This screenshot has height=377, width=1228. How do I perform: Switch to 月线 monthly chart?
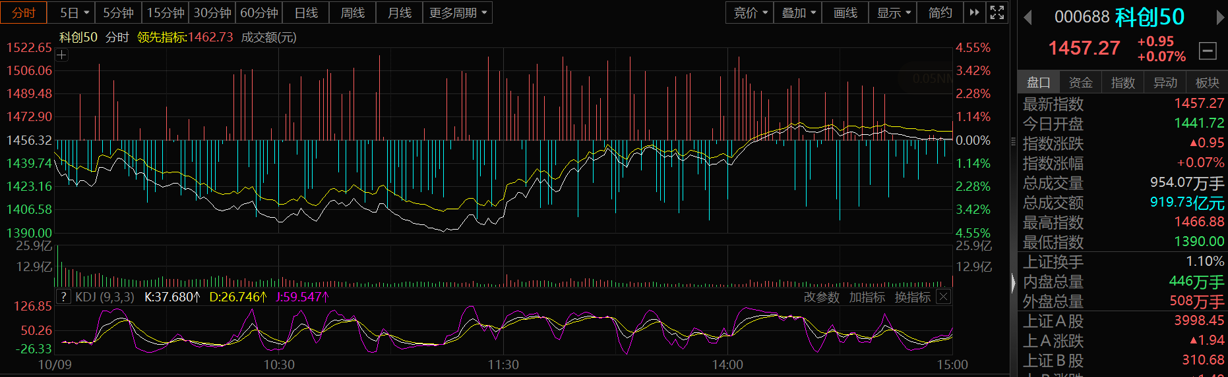coord(400,13)
